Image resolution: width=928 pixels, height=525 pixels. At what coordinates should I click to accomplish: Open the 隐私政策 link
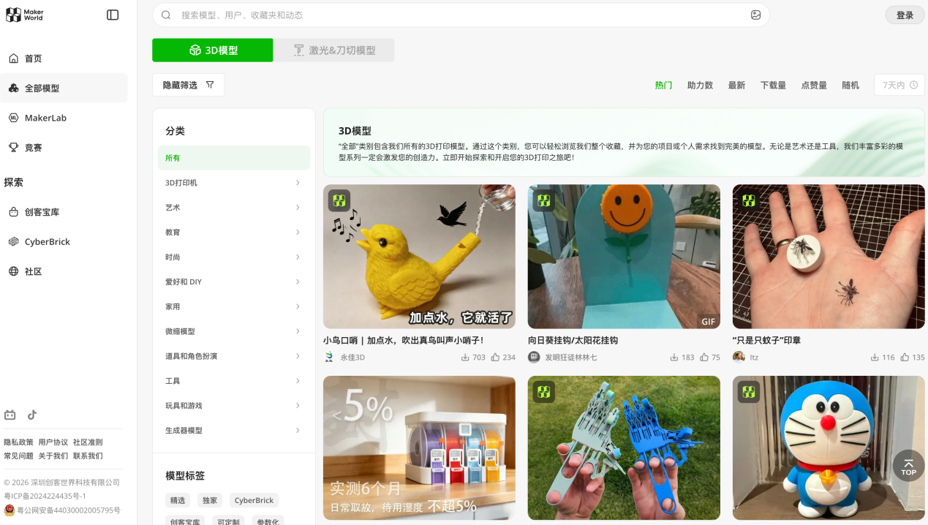coord(18,442)
